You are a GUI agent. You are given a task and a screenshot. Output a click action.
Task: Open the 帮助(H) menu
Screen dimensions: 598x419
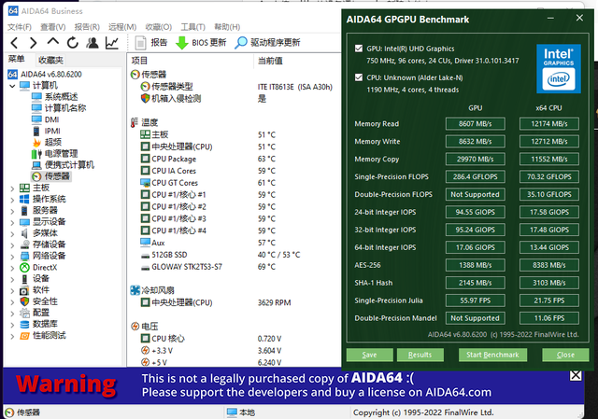click(x=227, y=27)
